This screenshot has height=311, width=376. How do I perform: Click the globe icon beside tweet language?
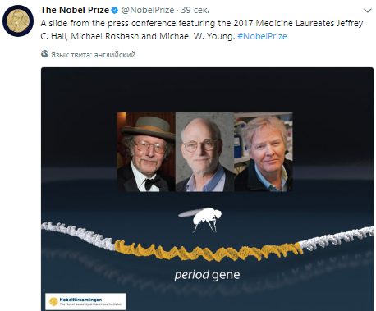pyautogui.click(x=44, y=54)
